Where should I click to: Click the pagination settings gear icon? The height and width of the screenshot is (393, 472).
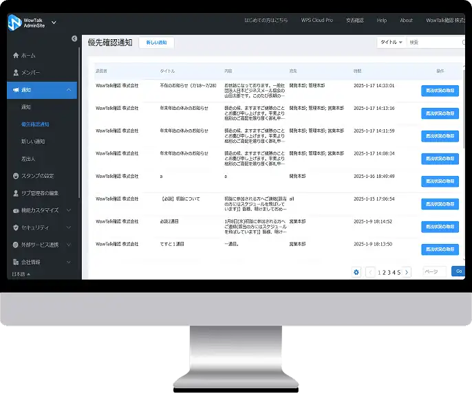[x=356, y=272]
